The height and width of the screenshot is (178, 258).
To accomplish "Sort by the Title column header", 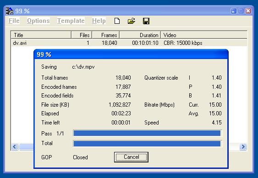I will tap(41, 35).
